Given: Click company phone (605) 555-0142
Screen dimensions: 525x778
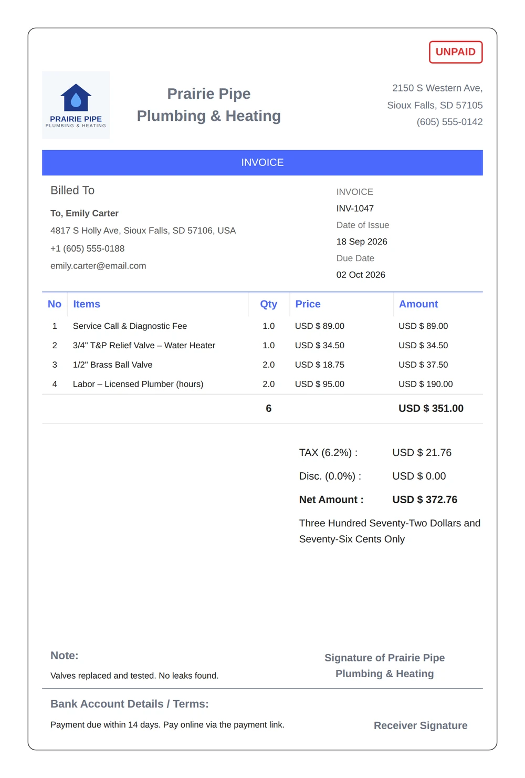Looking at the screenshot, I should point(449,122).
